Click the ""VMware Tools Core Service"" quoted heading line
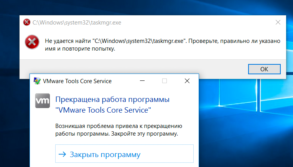Screen dimensions: 293x167 pyautogui.click(x=103, y=110)
